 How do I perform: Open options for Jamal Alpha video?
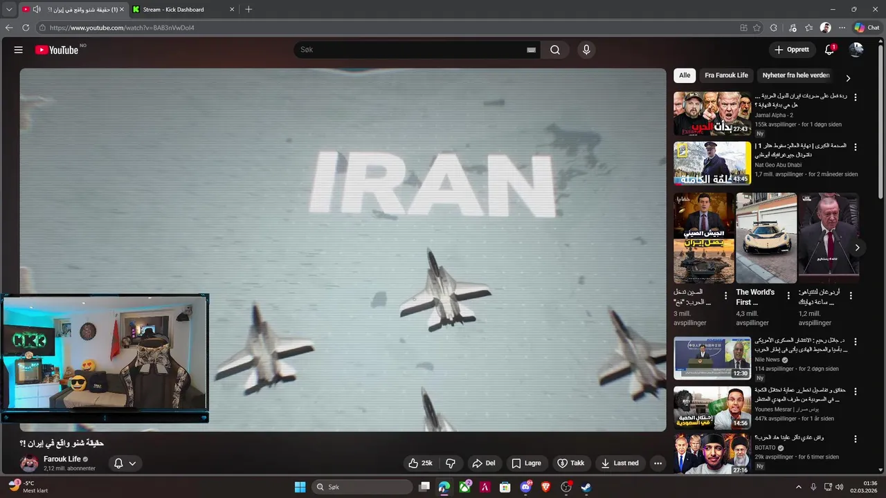pos(856,98)
